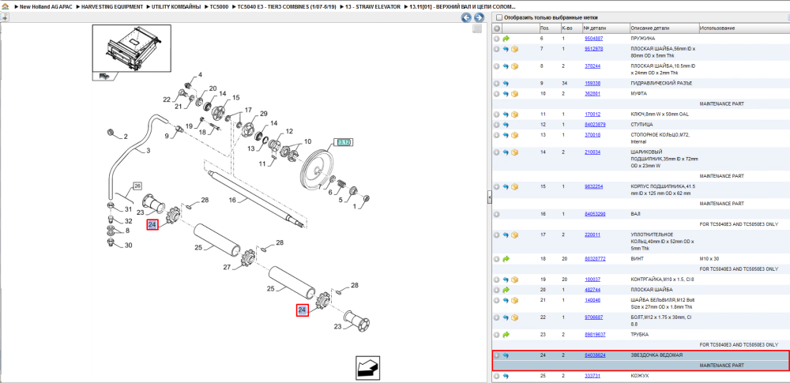790x383 pixels.
Task: Click callout 16 for the shaft on diagram
Action: coord(232,200)
